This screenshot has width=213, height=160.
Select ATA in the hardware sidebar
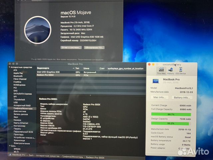tap(15, 70)
